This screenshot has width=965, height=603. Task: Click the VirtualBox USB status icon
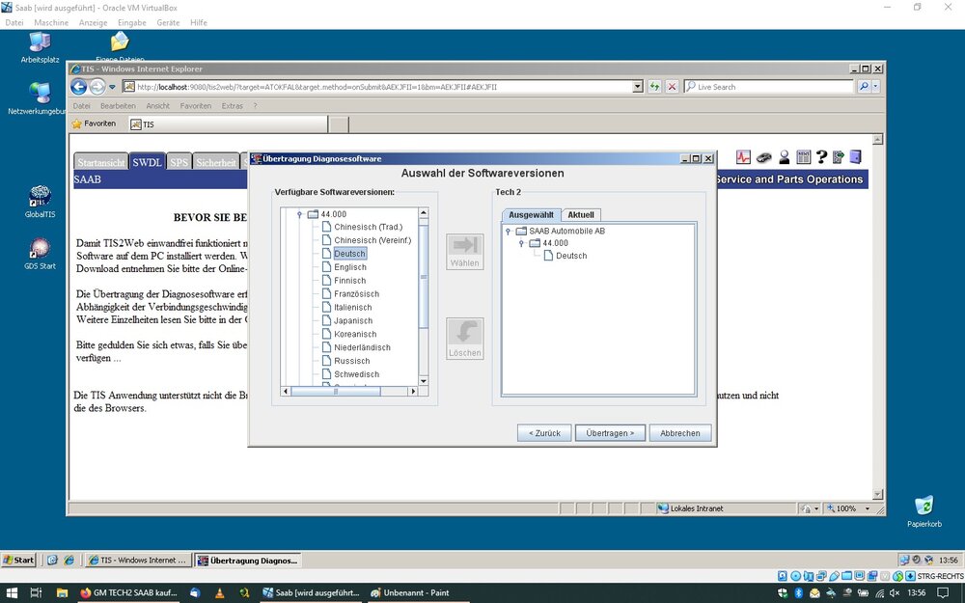[834, 577]
